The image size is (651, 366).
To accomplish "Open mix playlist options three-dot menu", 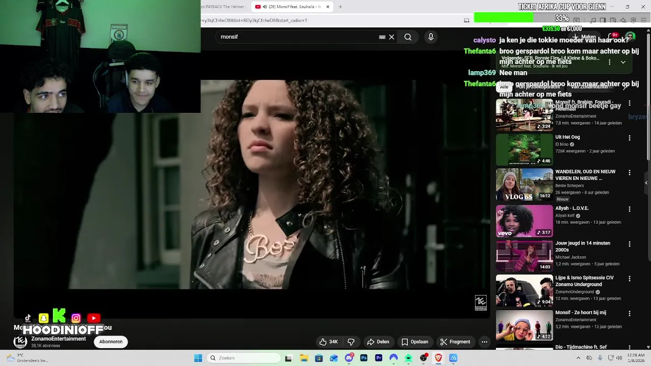I will (x=609, y=62).
